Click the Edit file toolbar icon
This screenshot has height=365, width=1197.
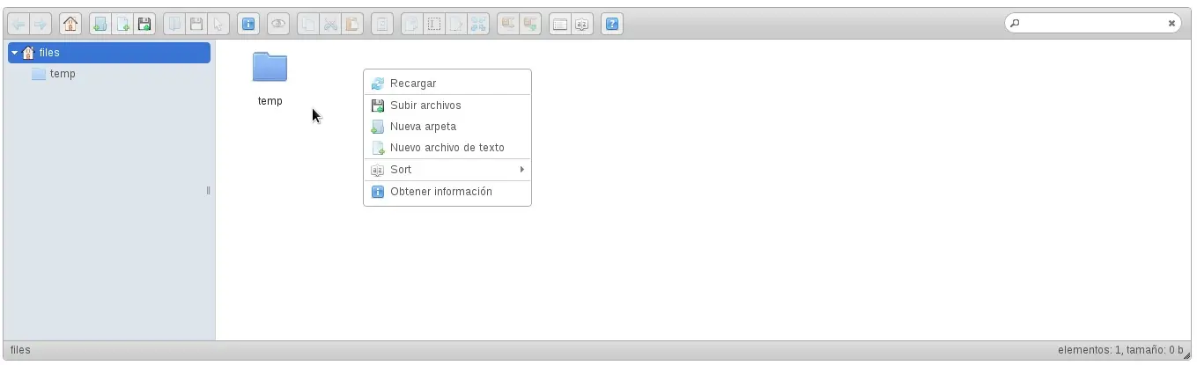click(x=455, y=25)
